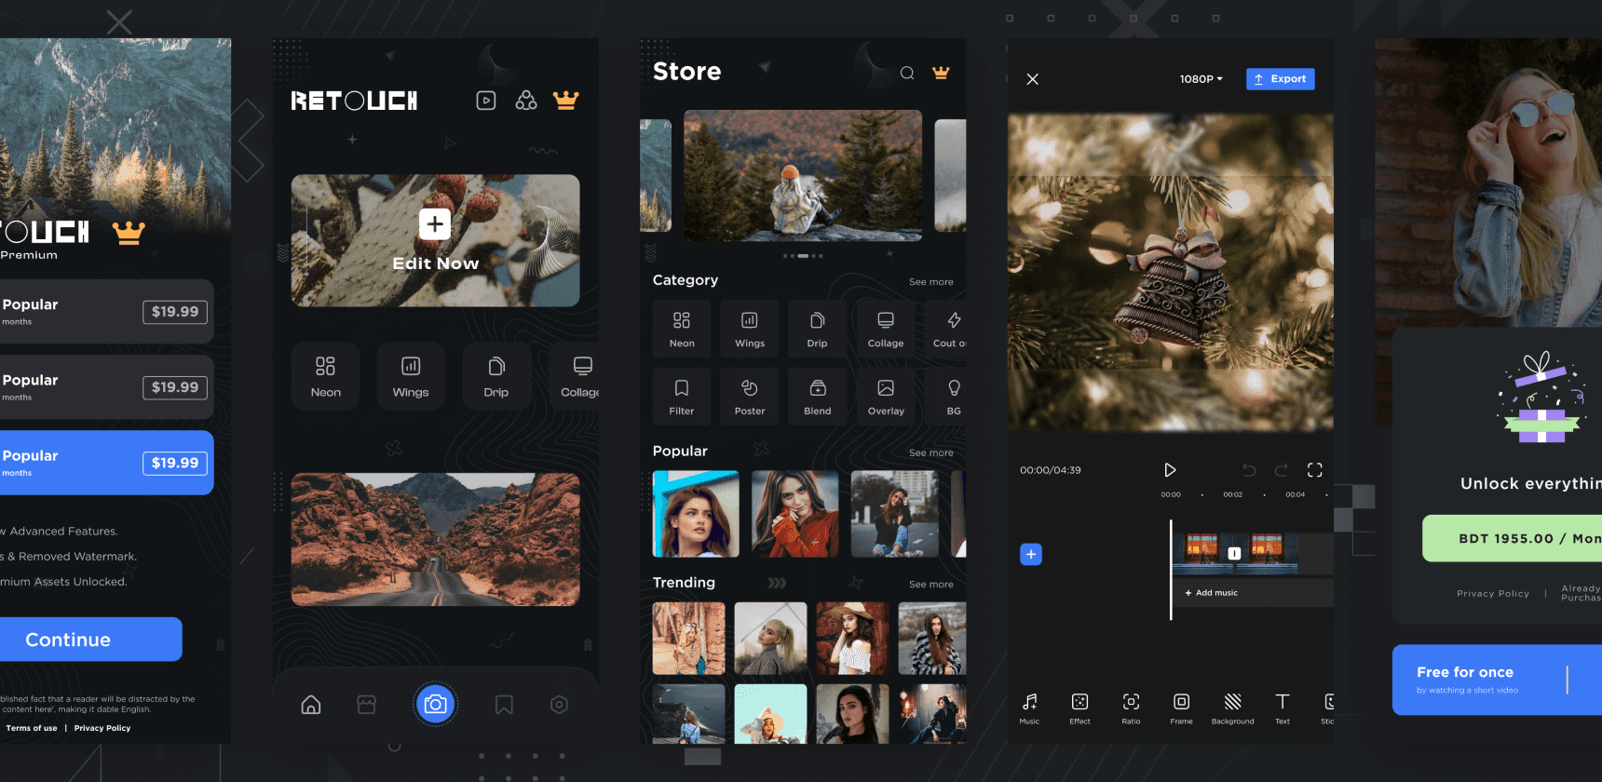Open the 1080P resolution dropdown

1201,79
